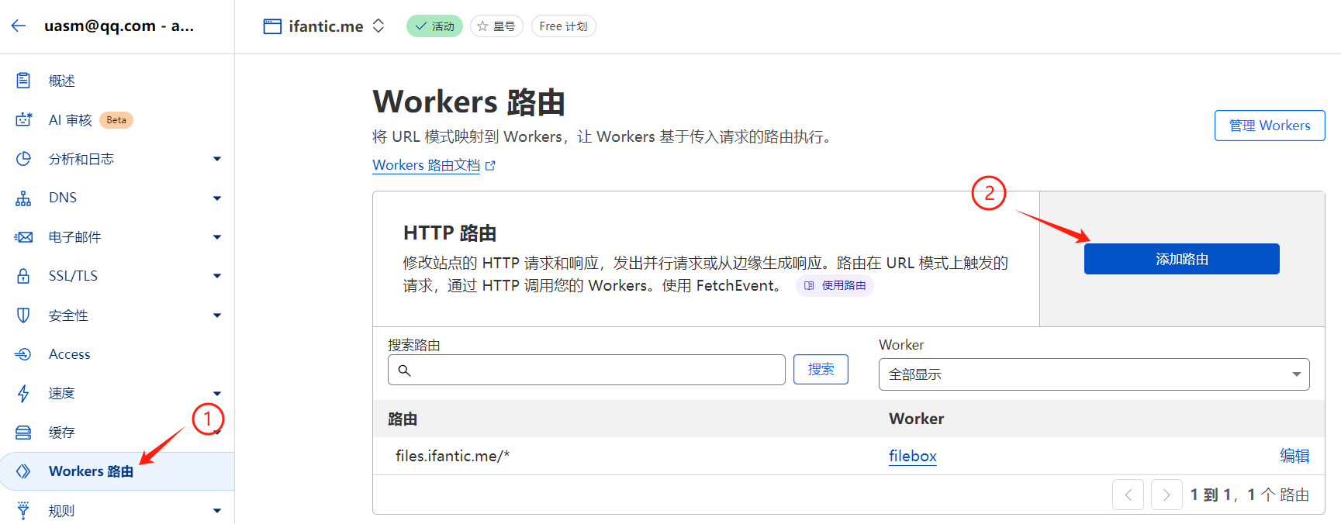Click the 添加路由 button
The width and height of the screenshot is (1341, 524).
(x=1181, y=259)
